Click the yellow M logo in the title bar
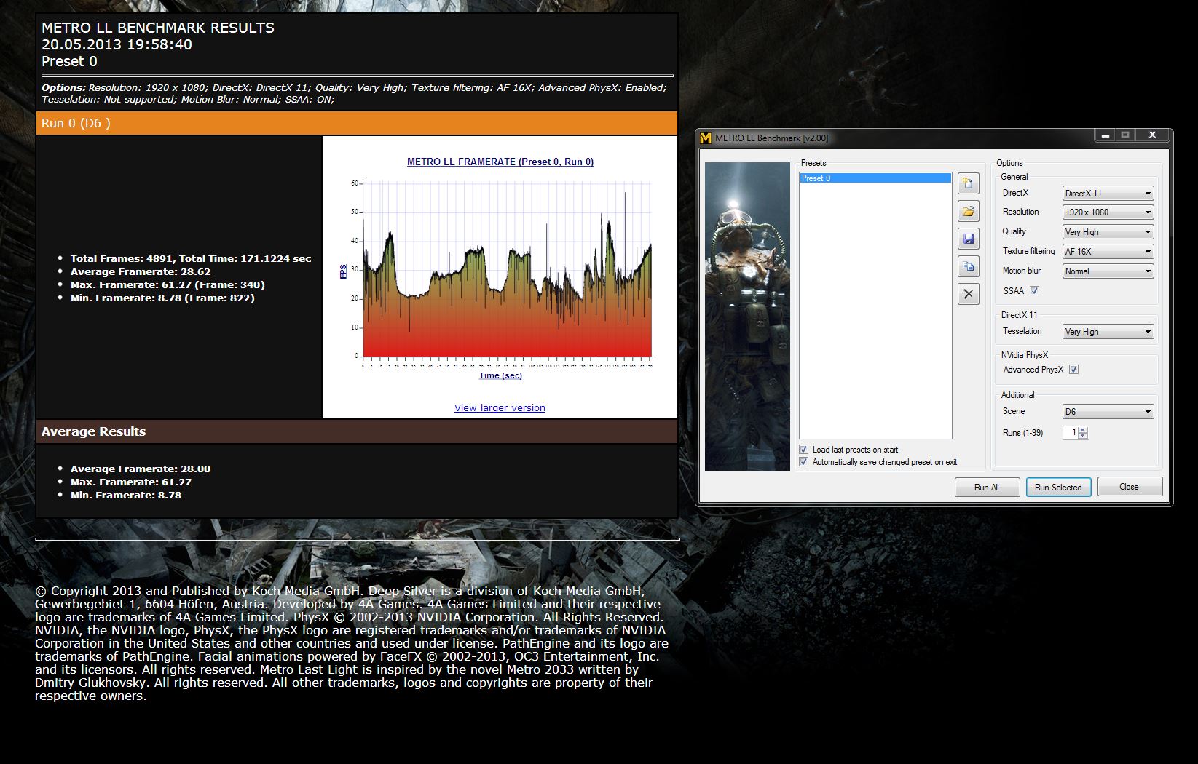 tap(705, 138)
